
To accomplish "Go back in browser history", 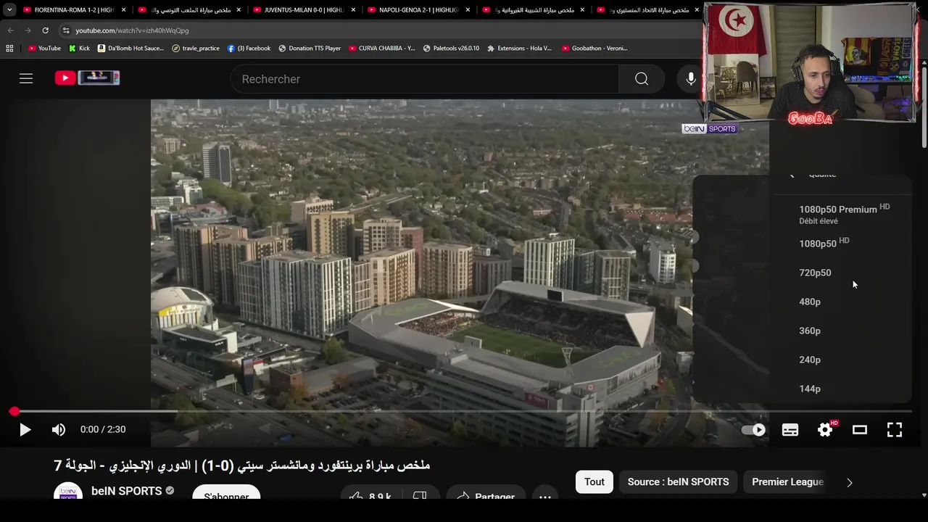I will [10, 30].
